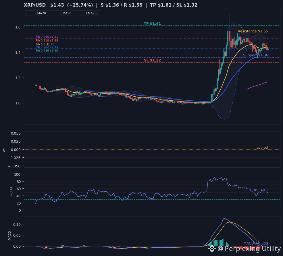Viewport: 283px width, 256px height.
Task: Click the Fib 0.236 $1.40 label
Action: tap(47, 51)
